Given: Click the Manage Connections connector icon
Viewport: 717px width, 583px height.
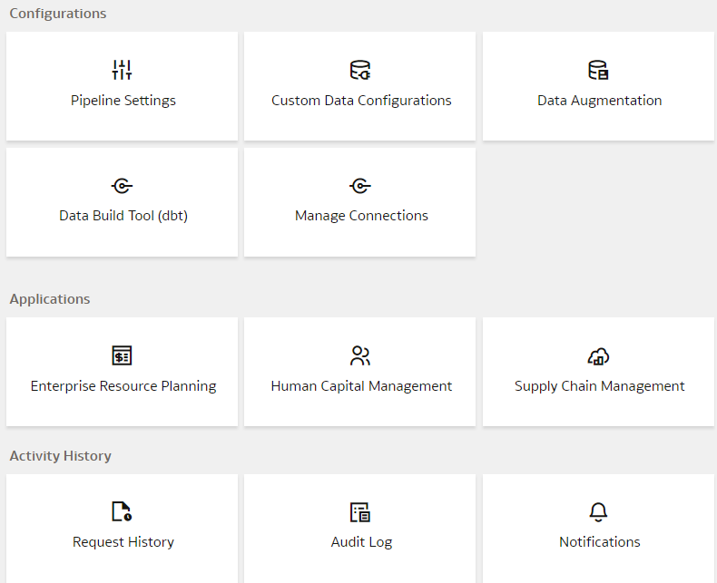Looking at the screenshot, I should coord(360,186).
